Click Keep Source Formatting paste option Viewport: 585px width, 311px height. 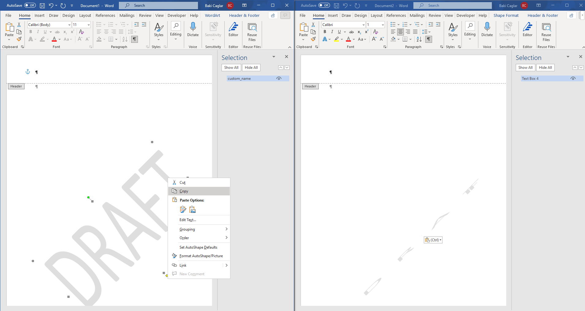pyautogui.click(x=183, y=209)
